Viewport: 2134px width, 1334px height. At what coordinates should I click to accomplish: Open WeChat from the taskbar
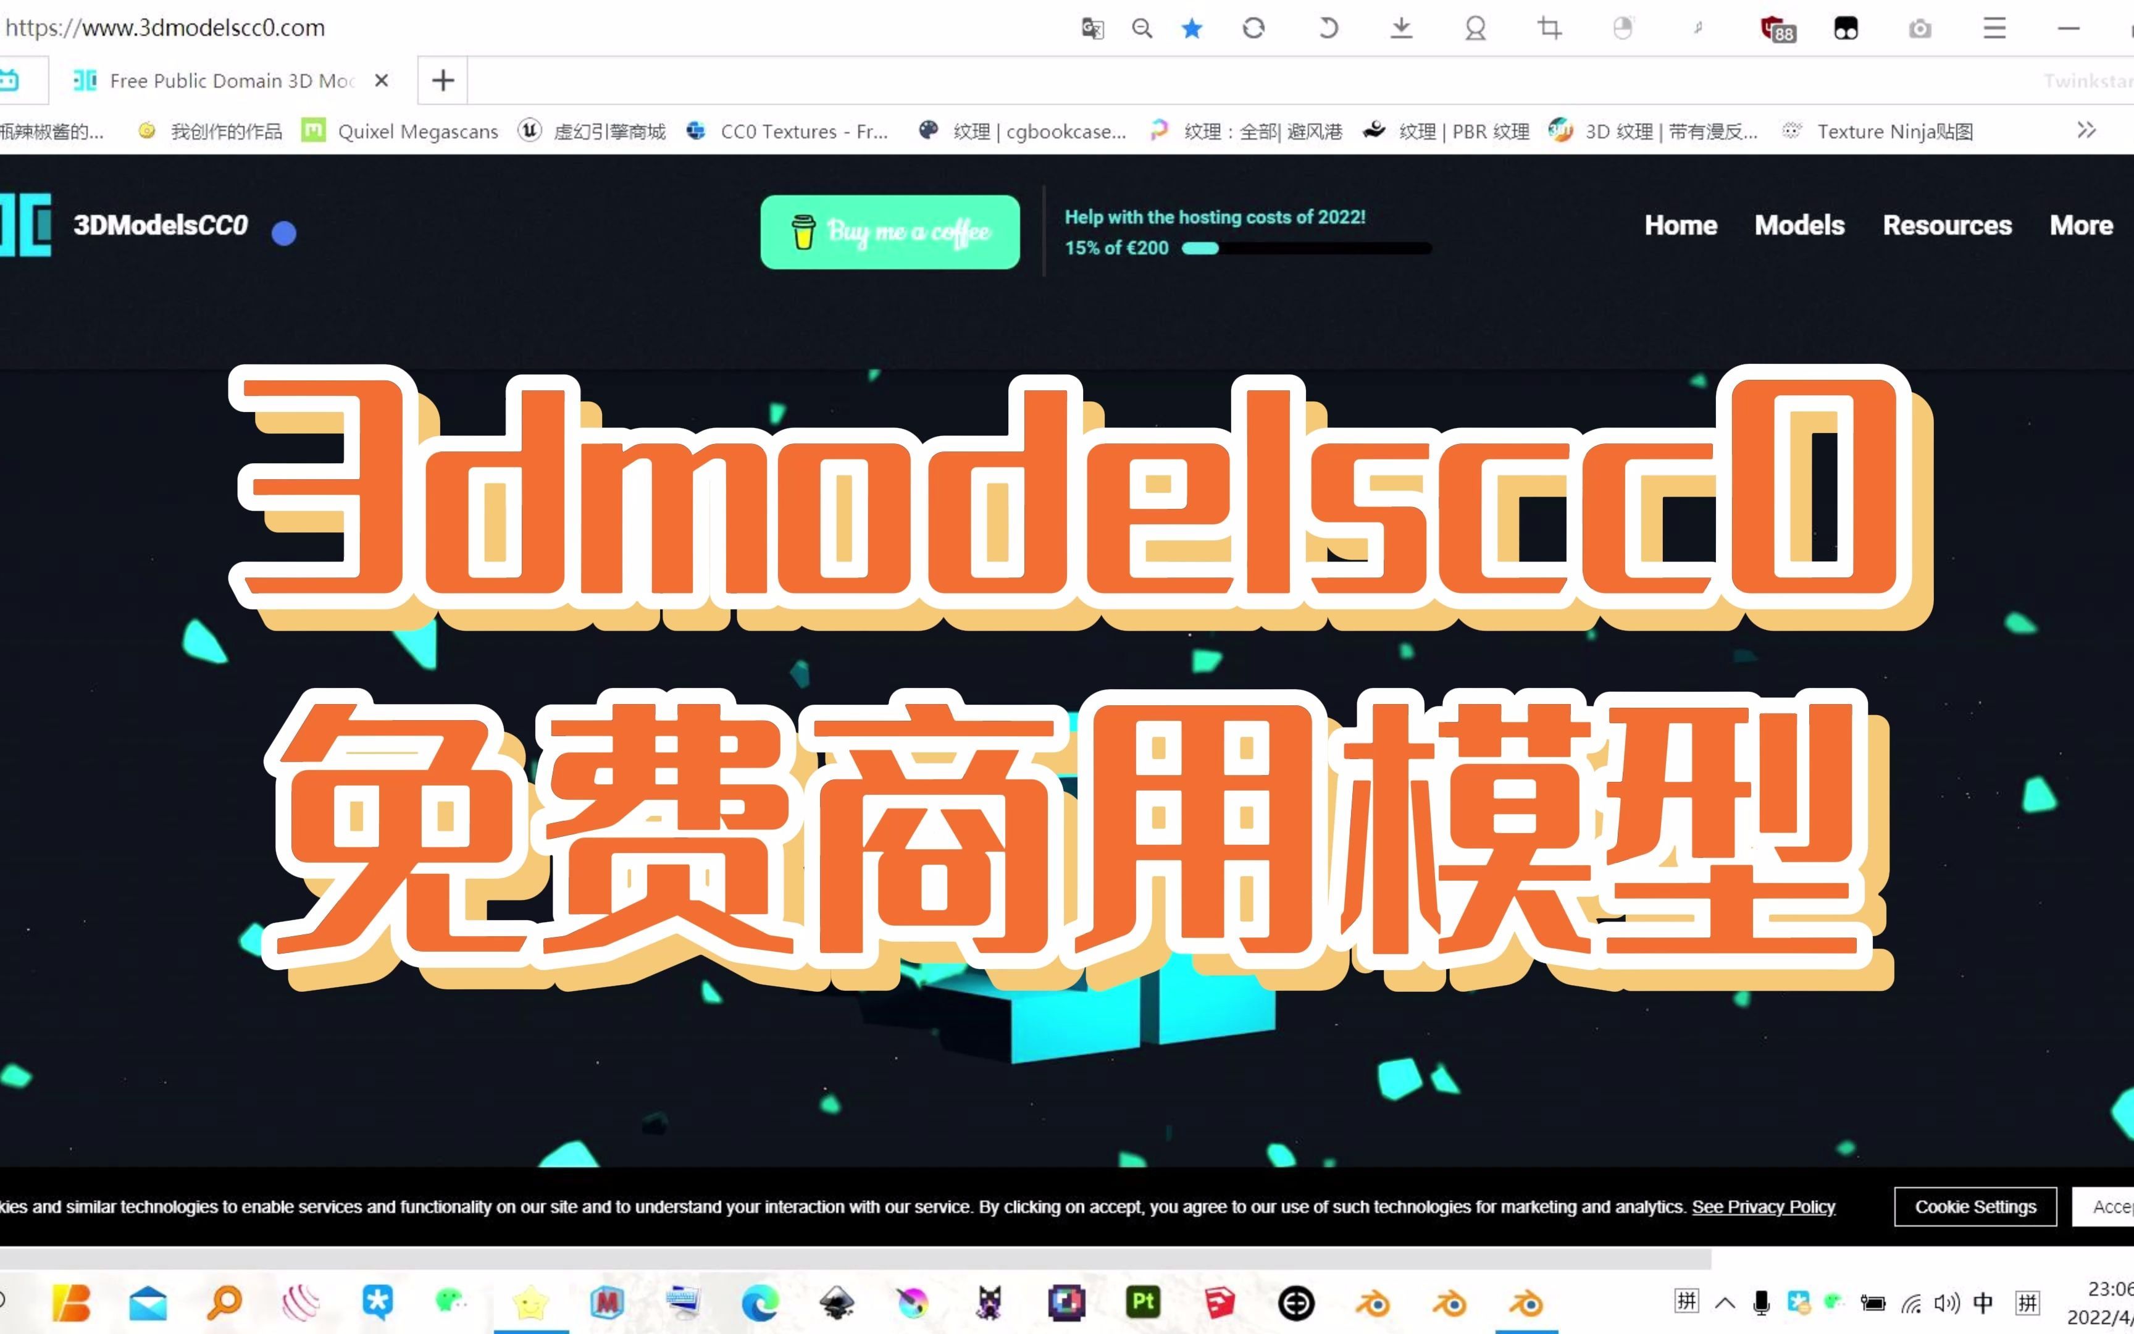pos(451,1301)
